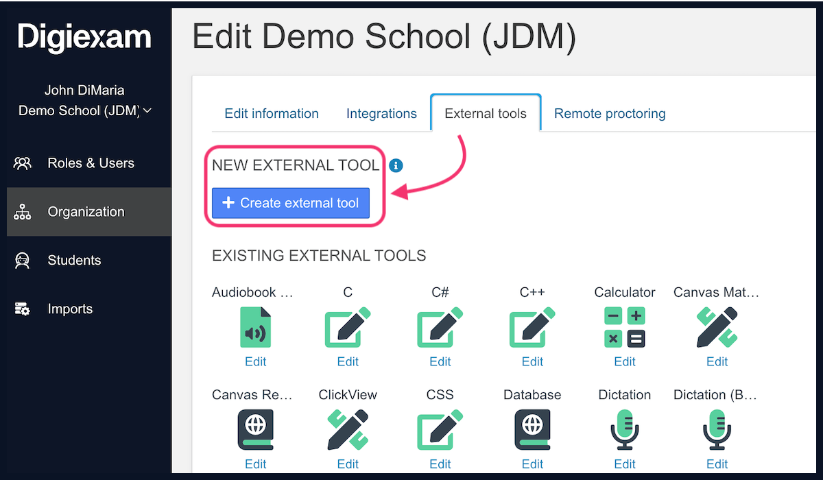823x480 pixels.
Task: Click the CSS pencil tool icon
Action: [440, 430]
